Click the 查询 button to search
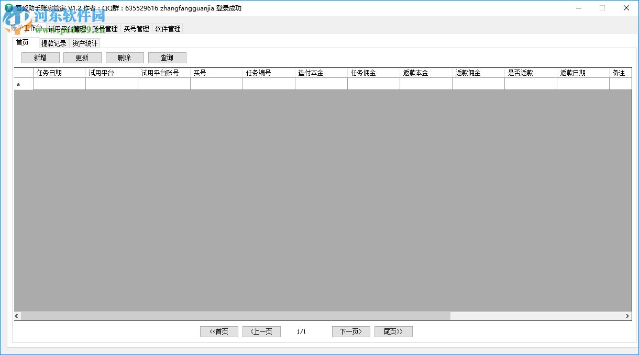The height and width of the screenshot is (355, 639). (x=167, y=58)
